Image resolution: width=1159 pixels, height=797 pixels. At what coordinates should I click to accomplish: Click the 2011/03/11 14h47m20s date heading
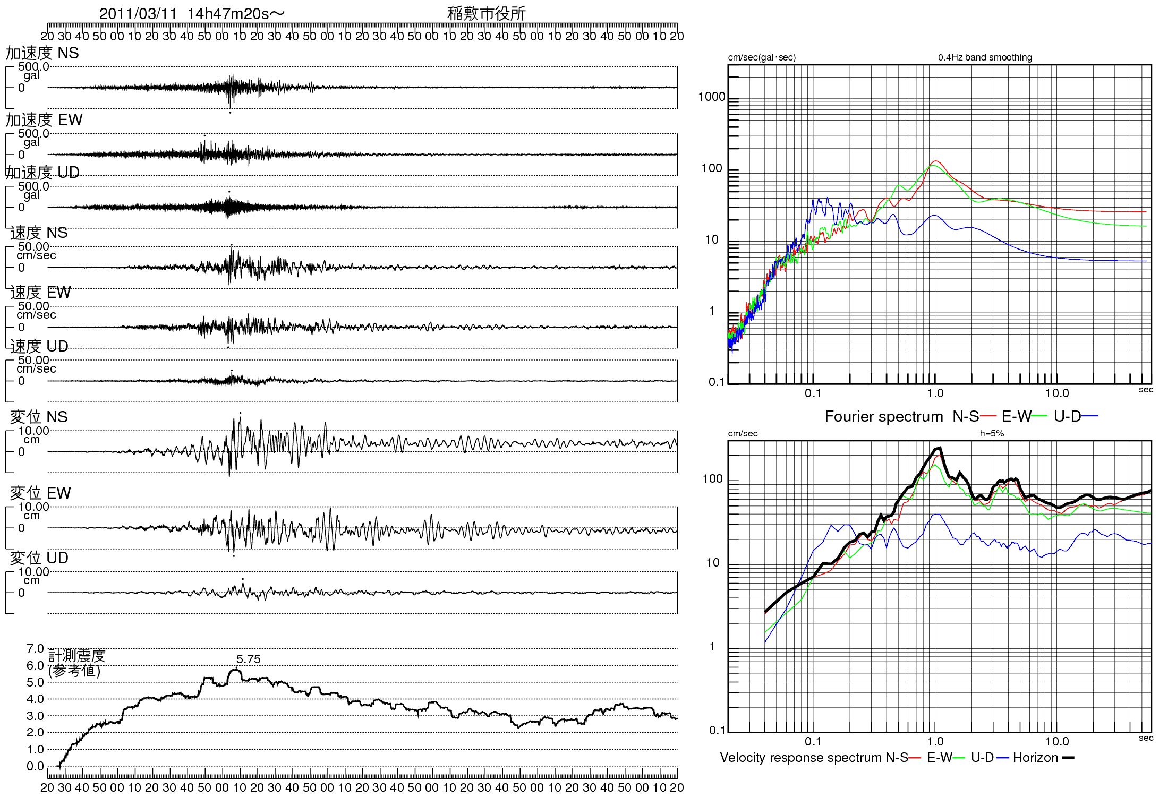(x=192, y=14)
